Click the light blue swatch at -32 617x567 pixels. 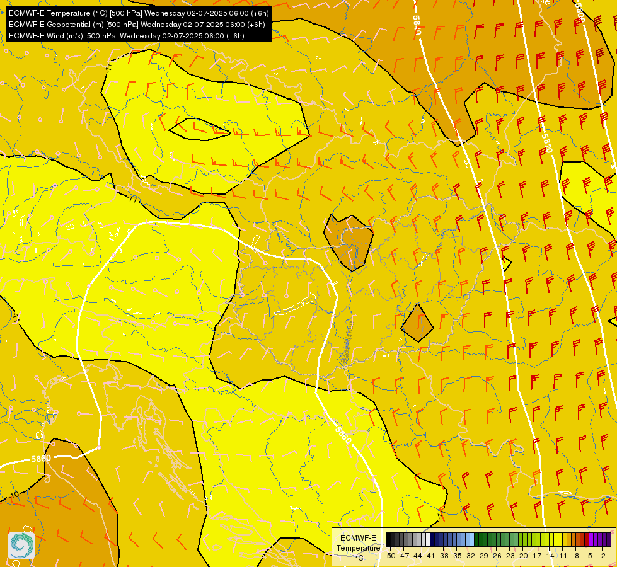pos(472,539)
